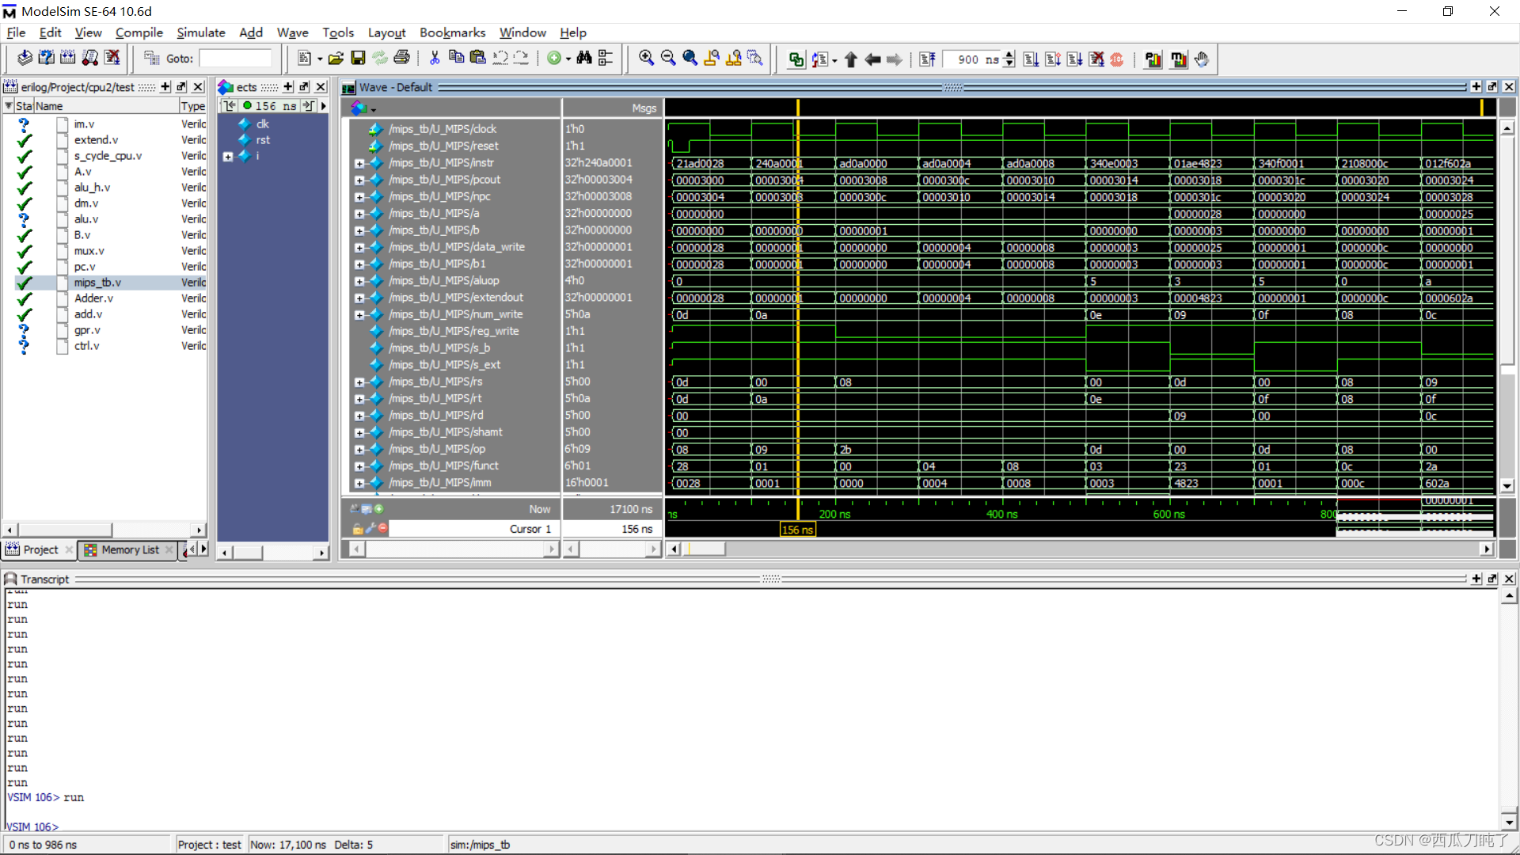Click the Print icon in toolbar
Screen dimensions: 1520x855
(401, 58)
